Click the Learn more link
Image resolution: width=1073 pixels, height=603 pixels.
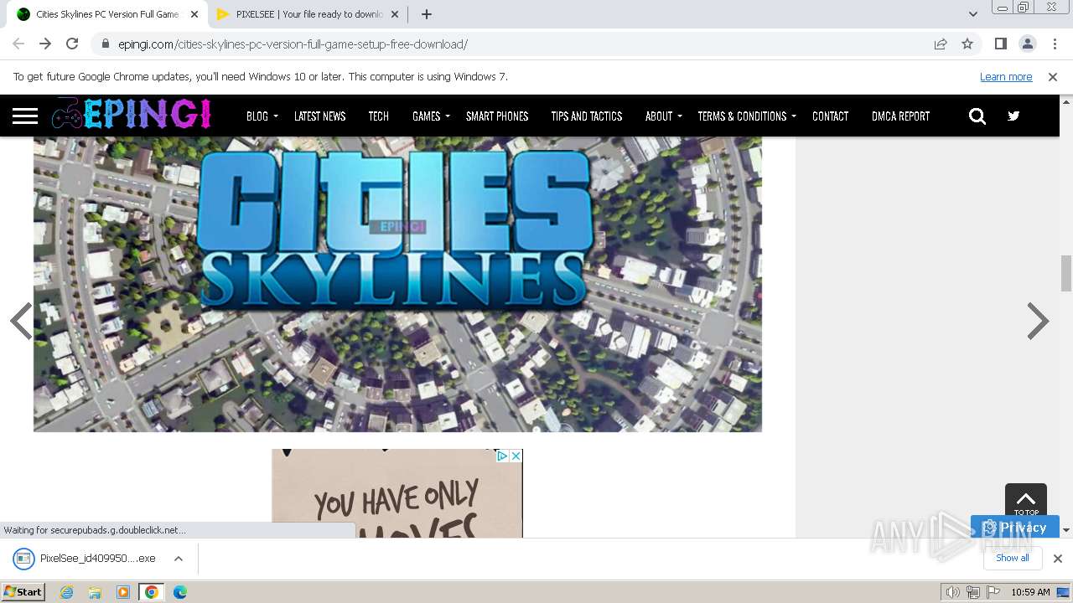coord(1006,76)
